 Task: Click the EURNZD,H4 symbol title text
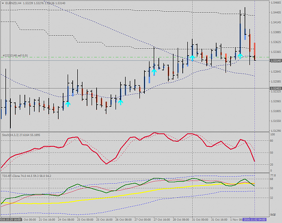pos(14,3)
